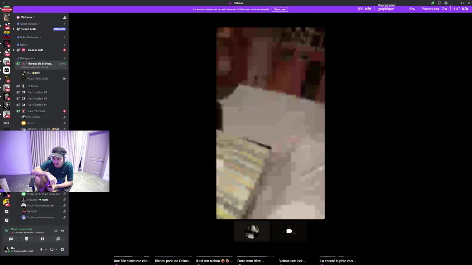Screen dimensions: 472x265
Task: Open Discover servers compass icon
Action: (6, 220)
